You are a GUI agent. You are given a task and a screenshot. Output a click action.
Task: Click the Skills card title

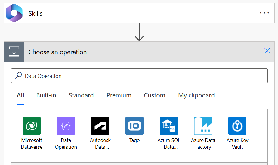point(36,14)
